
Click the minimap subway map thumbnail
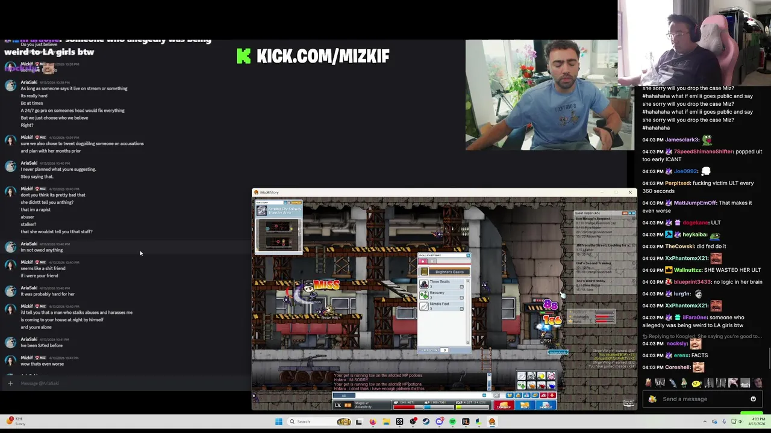278,235
